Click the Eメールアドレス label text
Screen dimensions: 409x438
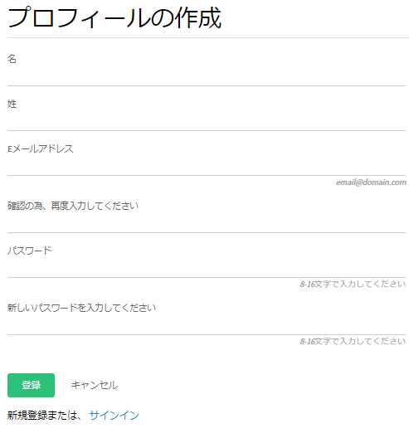click(41, 148)
